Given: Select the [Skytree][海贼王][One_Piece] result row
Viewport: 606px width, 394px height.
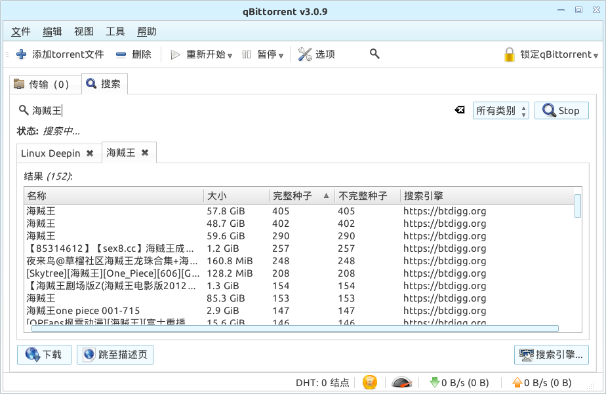Looking at the screenshot, I should coord(299,273).
